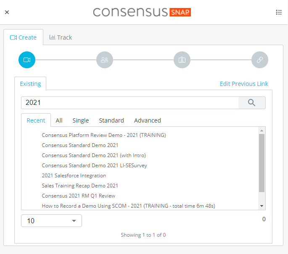Show the Recent demos filter tab
Viewport: 288px width, 254px height.
click(x=36, y=120)
